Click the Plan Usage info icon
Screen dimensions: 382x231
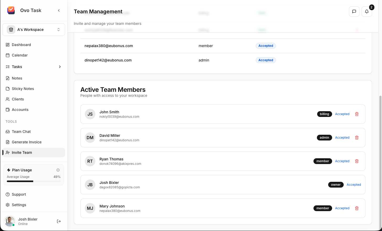click(x=58, y=170)
